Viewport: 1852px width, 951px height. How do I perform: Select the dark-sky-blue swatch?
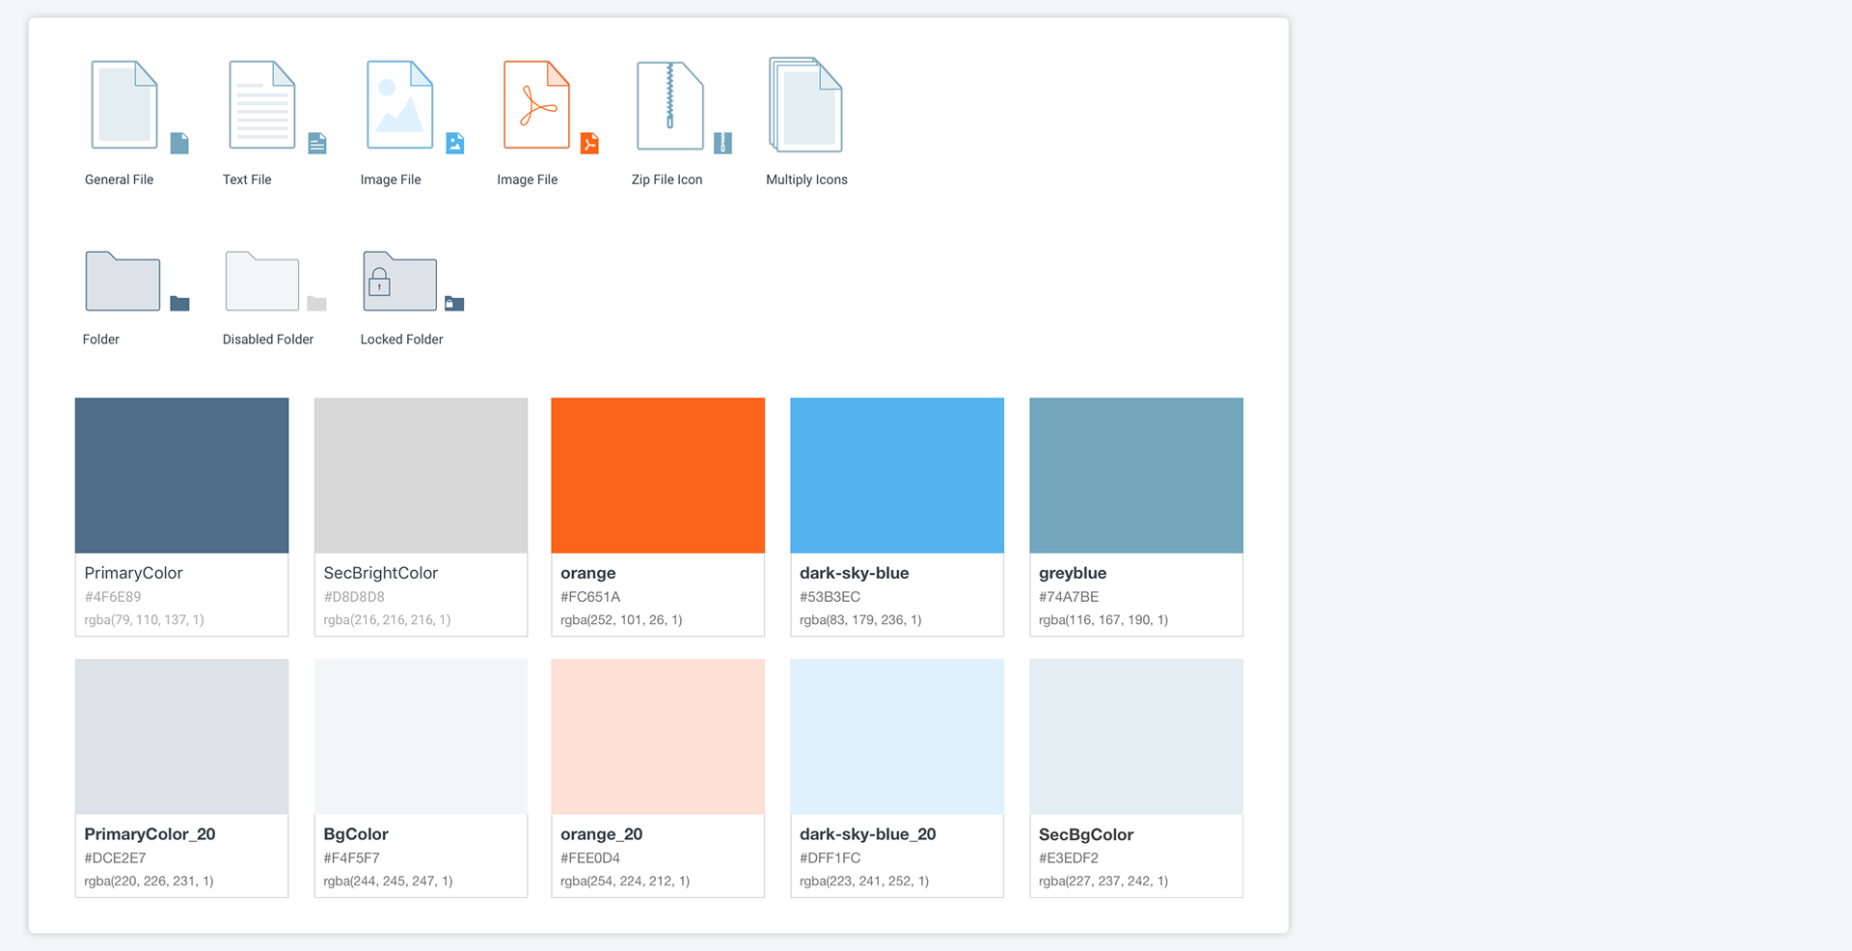(897, 475)
